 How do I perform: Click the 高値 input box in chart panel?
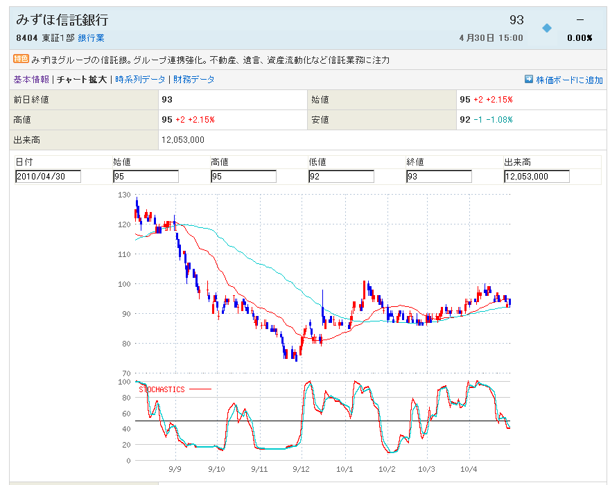(243, 177)
